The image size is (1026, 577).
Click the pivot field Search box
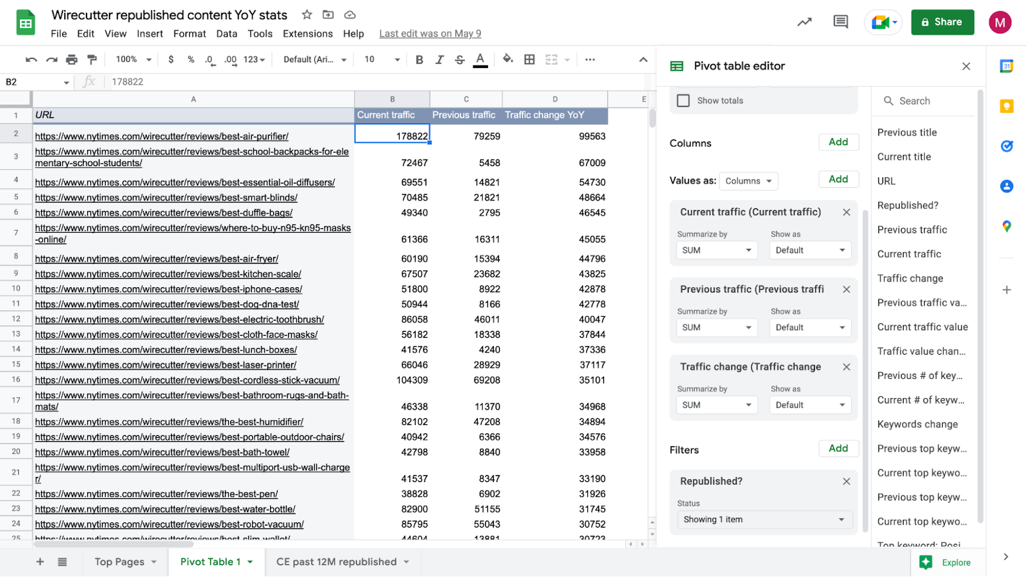coord(923,101)
